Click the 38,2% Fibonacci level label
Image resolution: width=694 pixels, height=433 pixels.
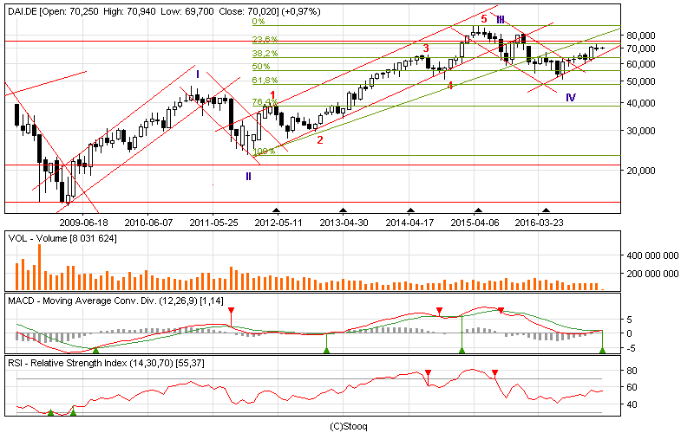click(265, 53)
